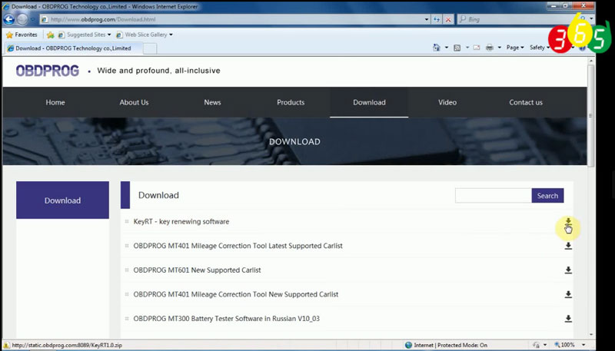
Task: Download MT300 Battery Tester Russian software via arrow icon
Action: coord(568,319)
